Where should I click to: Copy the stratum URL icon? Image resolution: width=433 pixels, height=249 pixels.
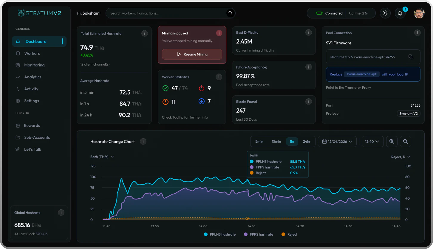[411, 57]
